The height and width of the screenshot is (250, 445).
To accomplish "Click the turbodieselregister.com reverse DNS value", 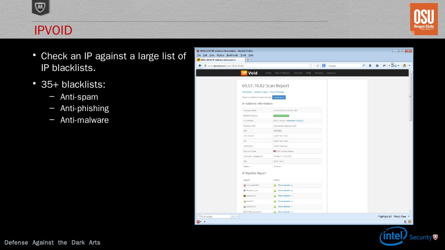I will (x=285, y=126).
